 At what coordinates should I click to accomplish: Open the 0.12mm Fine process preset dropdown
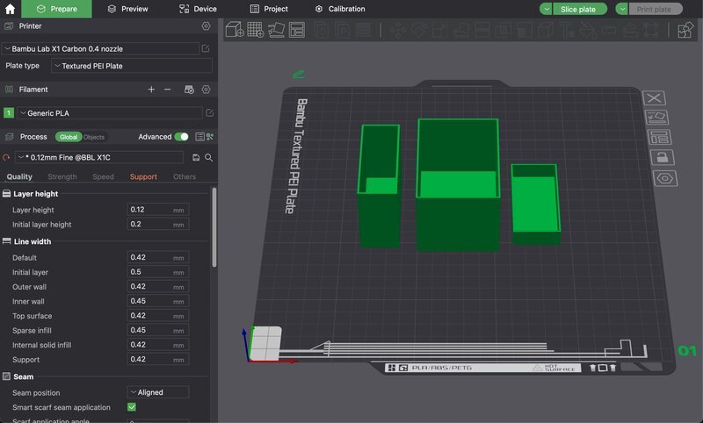(99, 158)
